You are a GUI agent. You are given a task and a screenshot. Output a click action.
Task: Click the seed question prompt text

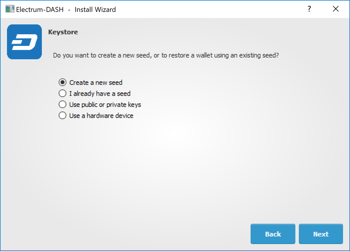166,55
